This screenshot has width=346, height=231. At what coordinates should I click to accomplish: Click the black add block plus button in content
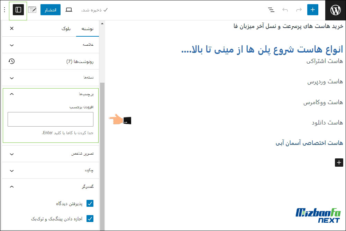[x=339, y=163]
